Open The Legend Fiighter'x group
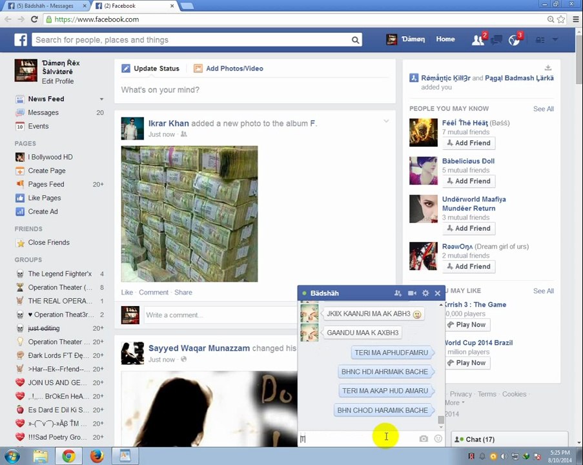The height and width of the screenshot is (465, 583). pos(59,274)
